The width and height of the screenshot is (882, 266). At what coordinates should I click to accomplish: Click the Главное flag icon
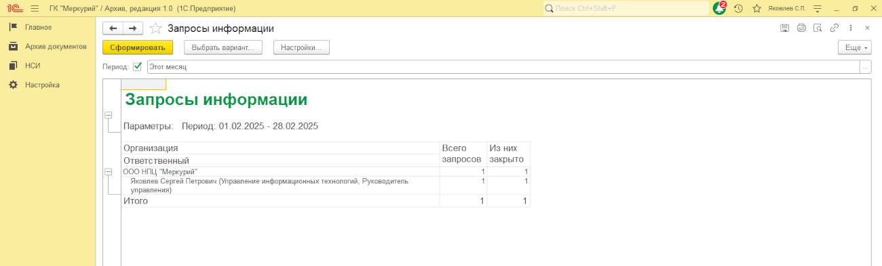[x=13, y=27]
